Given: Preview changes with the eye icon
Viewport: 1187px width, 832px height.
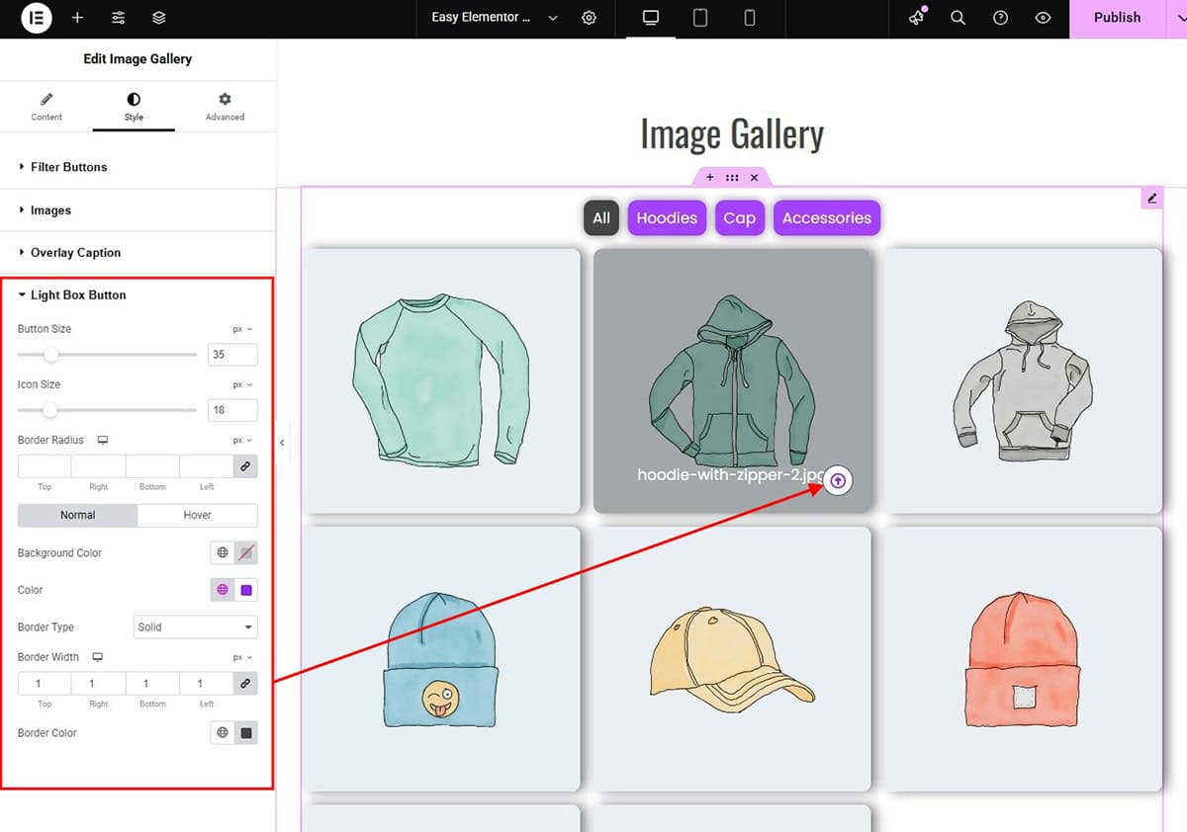Looking at the screenshot, I should click(x=1043, y=18).
